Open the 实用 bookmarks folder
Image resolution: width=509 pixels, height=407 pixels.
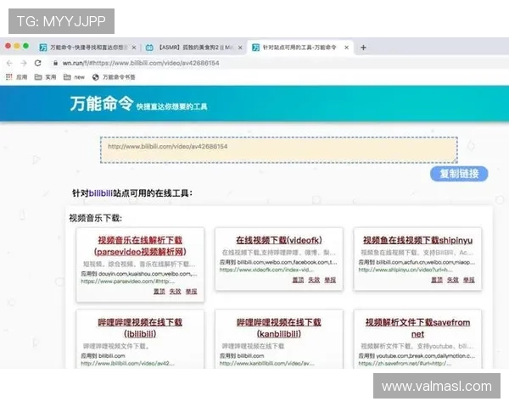(x=46, y=77)
